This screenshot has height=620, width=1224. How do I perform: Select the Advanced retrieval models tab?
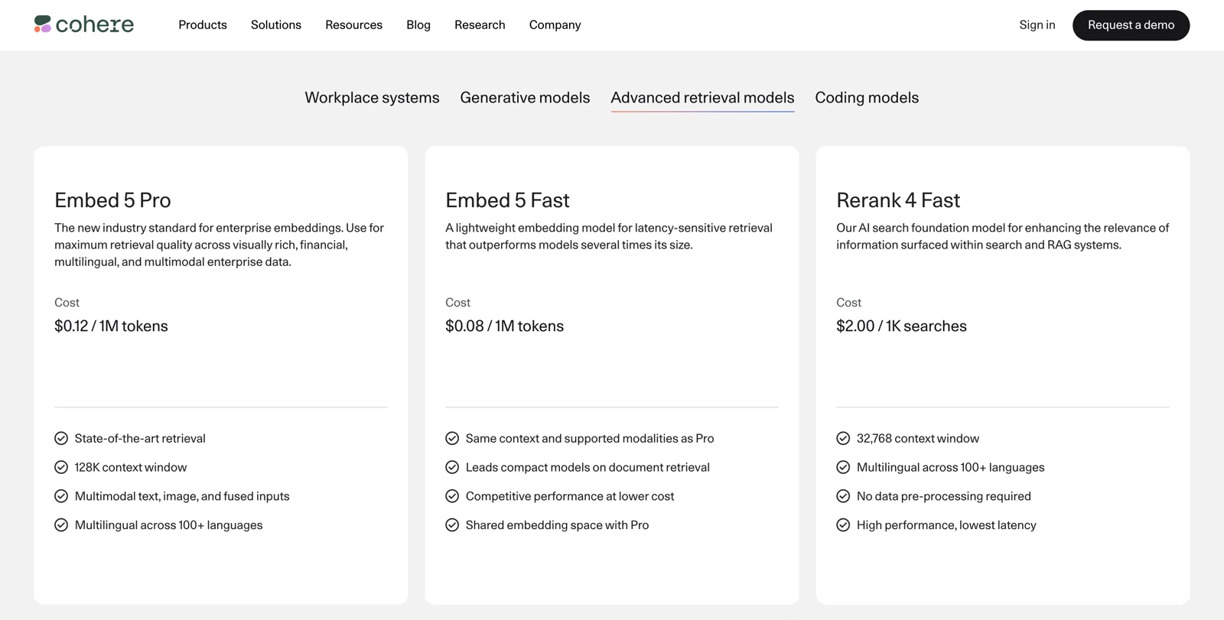click(702, 98)
